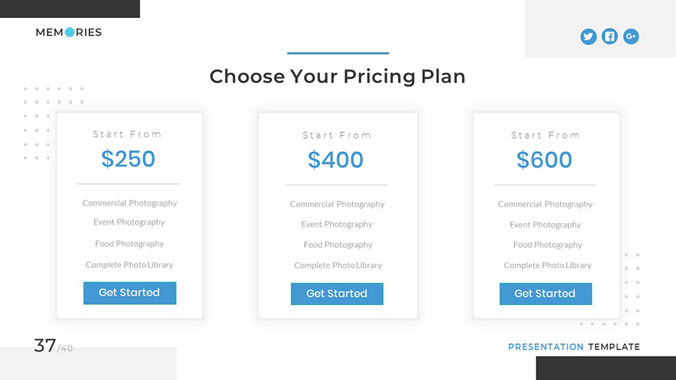Click Event Photography in the $400 card
Screen dimensions: 676x380
(336, 224)
